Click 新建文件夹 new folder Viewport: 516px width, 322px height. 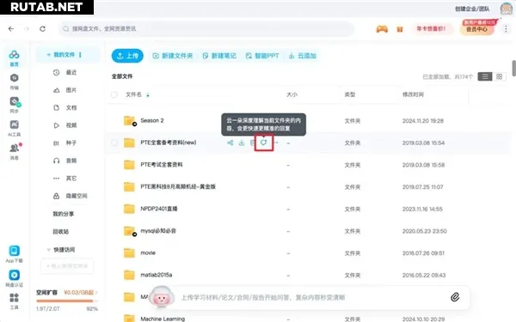click(x=173, y=56)
